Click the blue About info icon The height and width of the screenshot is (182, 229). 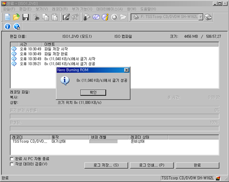click(x=7, y=26)
